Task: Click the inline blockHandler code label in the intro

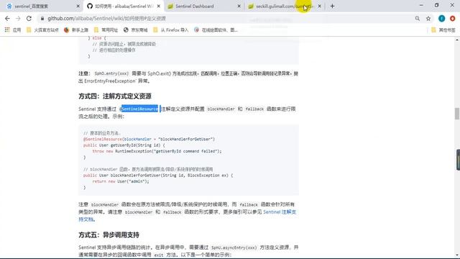Action: pyautogui.click(x=221, y=109)
